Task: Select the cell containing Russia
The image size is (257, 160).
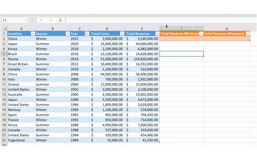Action: pos(21,59)
